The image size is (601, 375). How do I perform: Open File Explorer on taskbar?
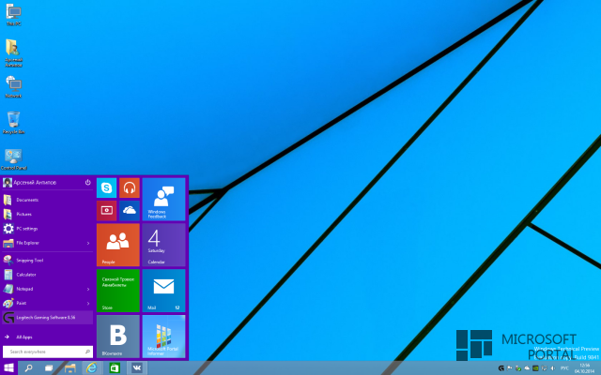(x=70, y=368)
